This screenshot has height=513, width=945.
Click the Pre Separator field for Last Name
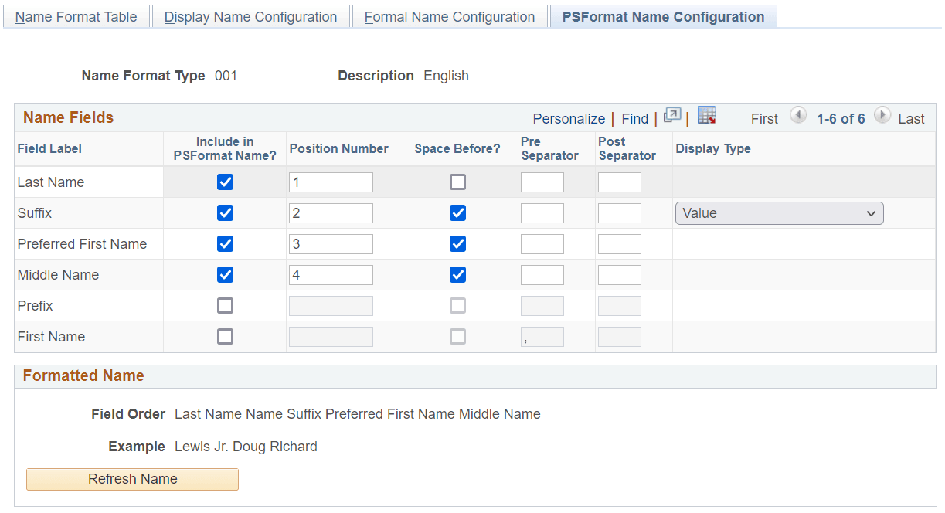542,182
